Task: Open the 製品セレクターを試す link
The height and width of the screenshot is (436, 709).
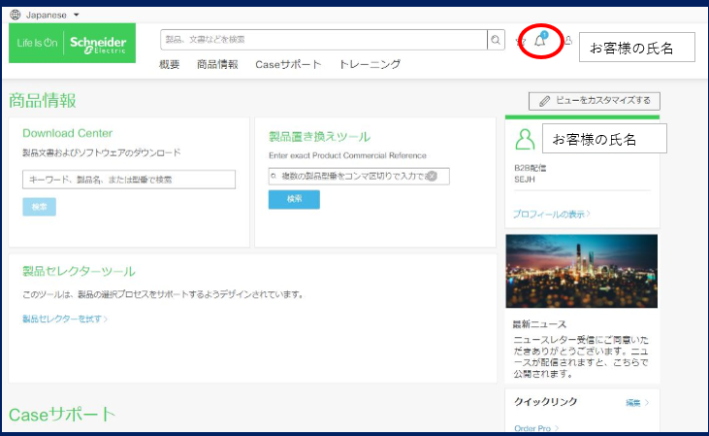Action: click(65, 319)
